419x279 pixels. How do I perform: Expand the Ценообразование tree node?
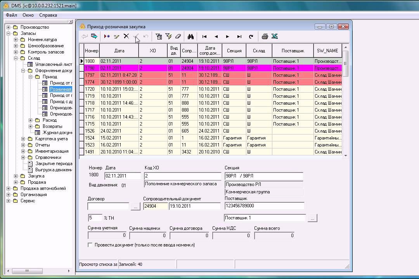tap(16, 46)
